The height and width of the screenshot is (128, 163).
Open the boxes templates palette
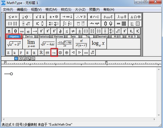135,23
